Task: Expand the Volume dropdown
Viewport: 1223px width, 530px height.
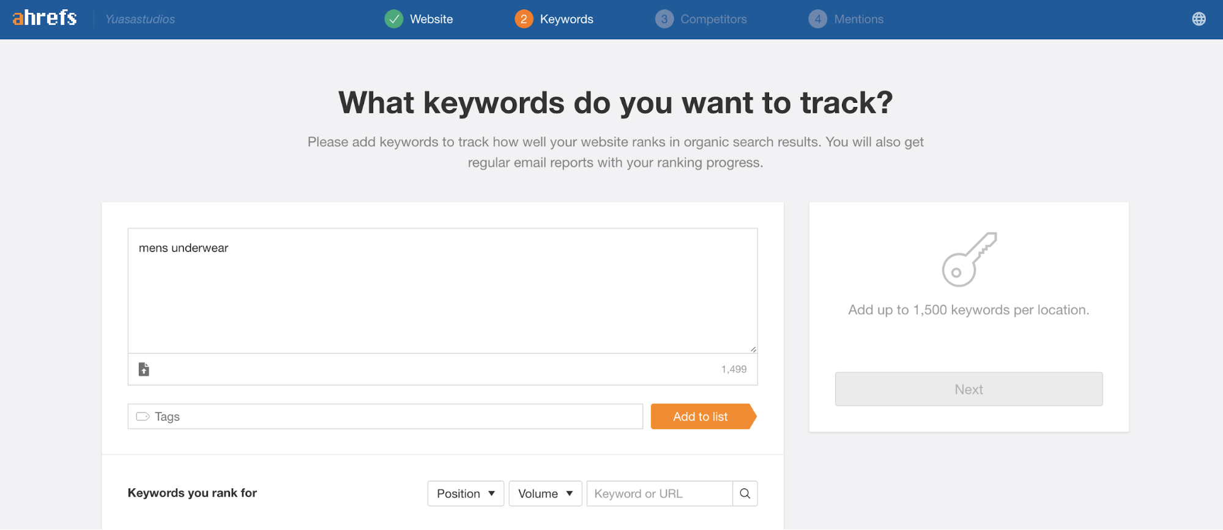Action: [545, 494]
